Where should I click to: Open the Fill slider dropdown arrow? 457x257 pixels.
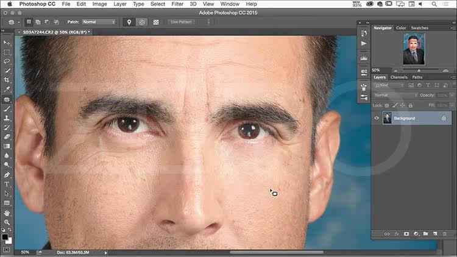(452, 105)
